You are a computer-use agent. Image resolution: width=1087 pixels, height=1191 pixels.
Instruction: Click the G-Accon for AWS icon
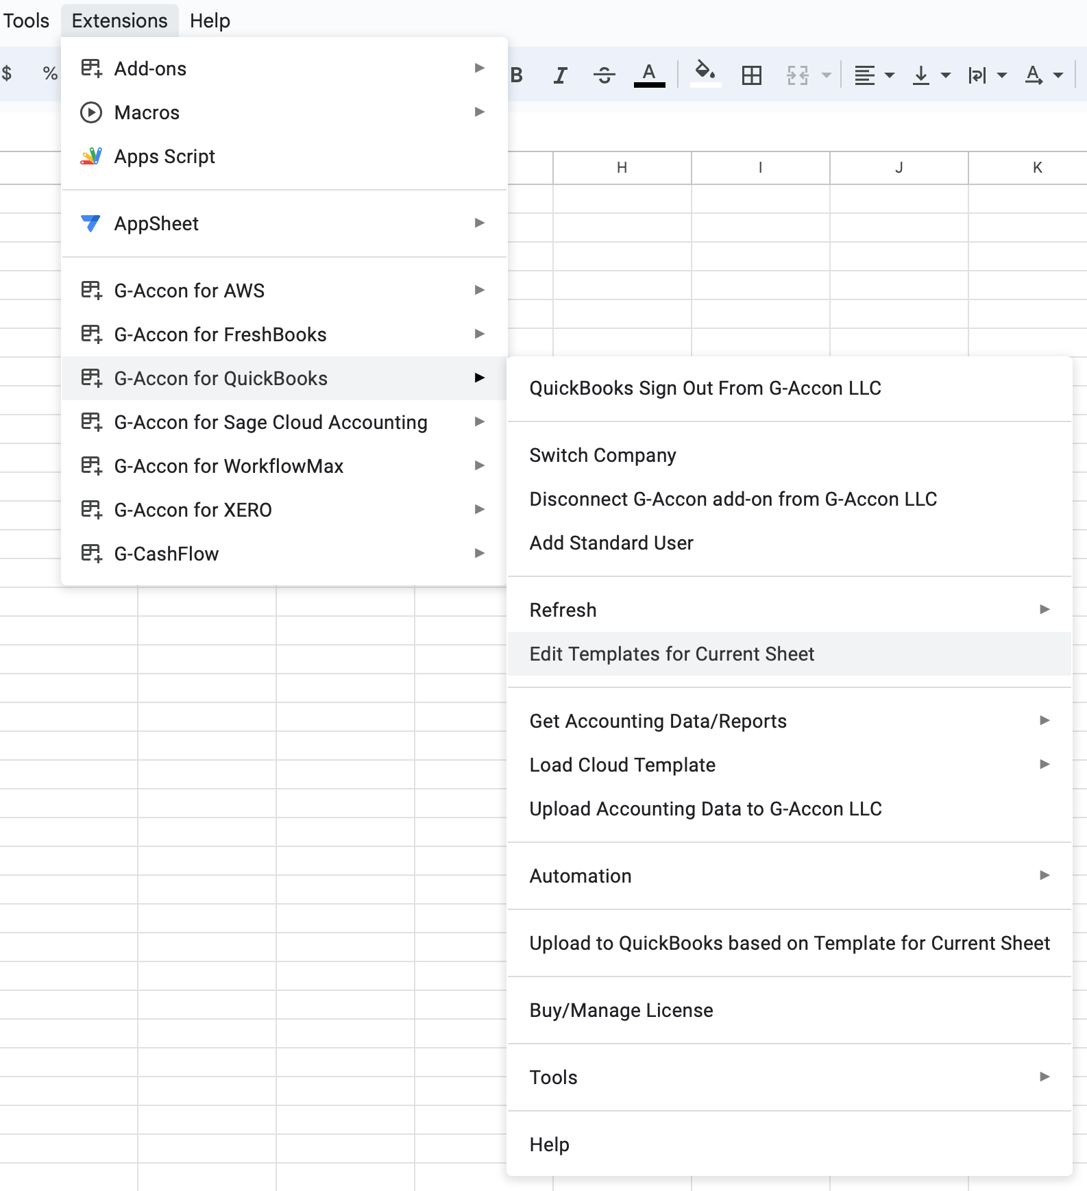coord(91,291)
